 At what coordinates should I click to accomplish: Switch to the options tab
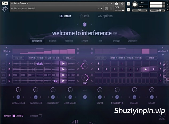pyautogui.click(x=105, y=16)
